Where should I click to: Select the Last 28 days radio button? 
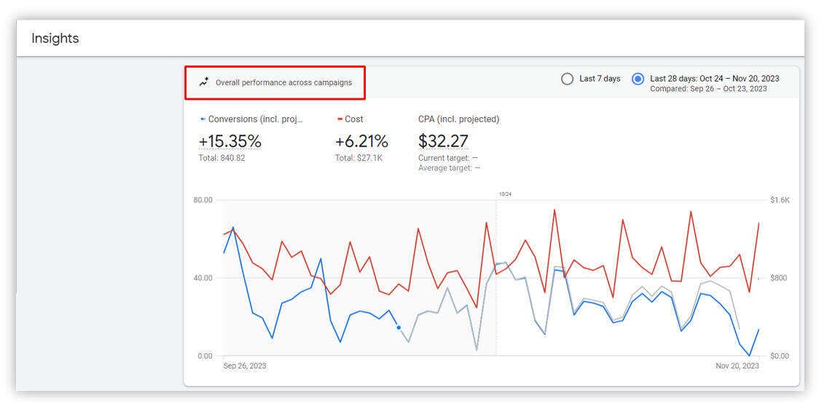click(638, 79)
